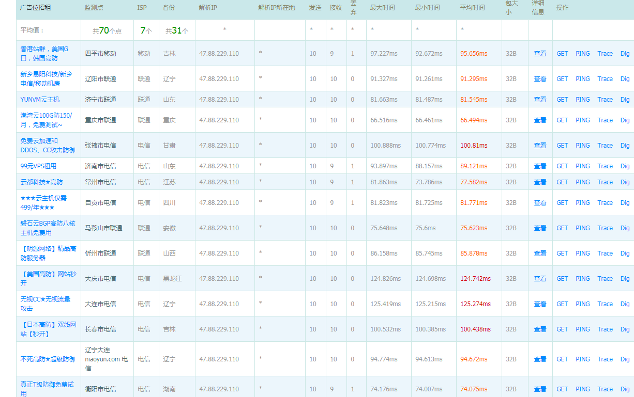Screen dimensions: 634x397
Task: Run GET for 四平市移动 row
Action: pyautogui.click(x=562, y=54)
